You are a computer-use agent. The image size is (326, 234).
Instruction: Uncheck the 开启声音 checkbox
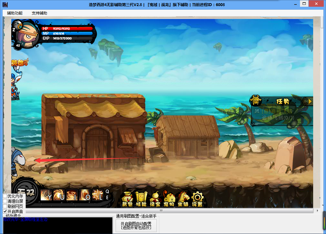(x=5, y=212)
